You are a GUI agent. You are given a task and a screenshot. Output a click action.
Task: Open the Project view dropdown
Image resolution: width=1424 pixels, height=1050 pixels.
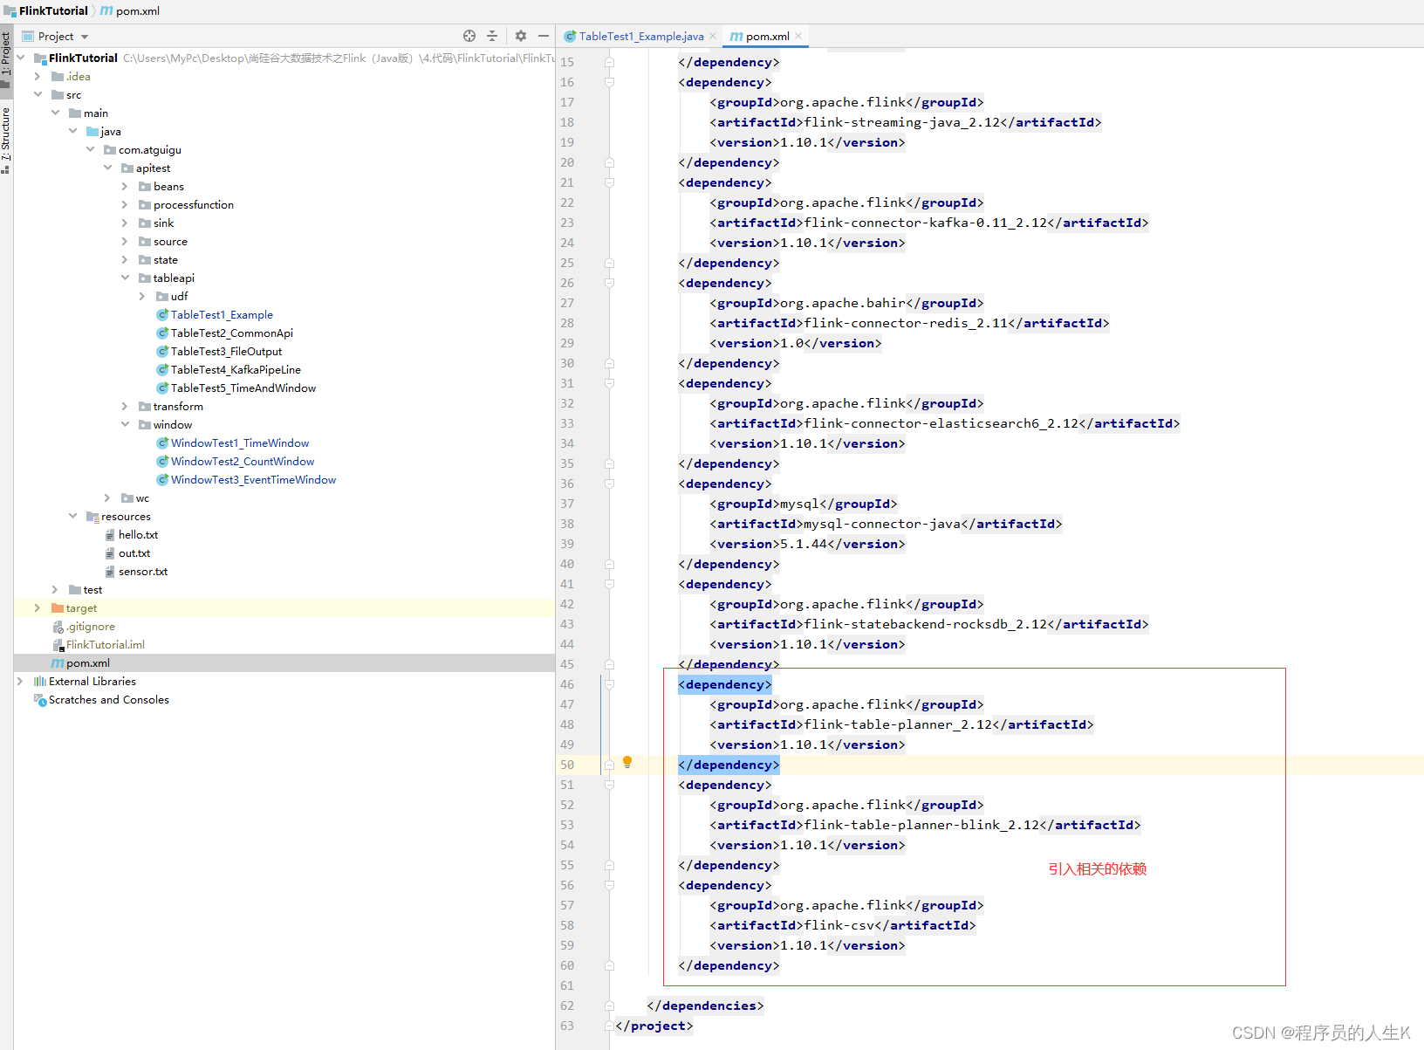85,37
